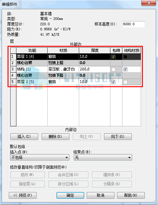Click thickness 0.0 in row 4
Screen dimensions: 158x205
pyautogui.click(x=95, y=75)
